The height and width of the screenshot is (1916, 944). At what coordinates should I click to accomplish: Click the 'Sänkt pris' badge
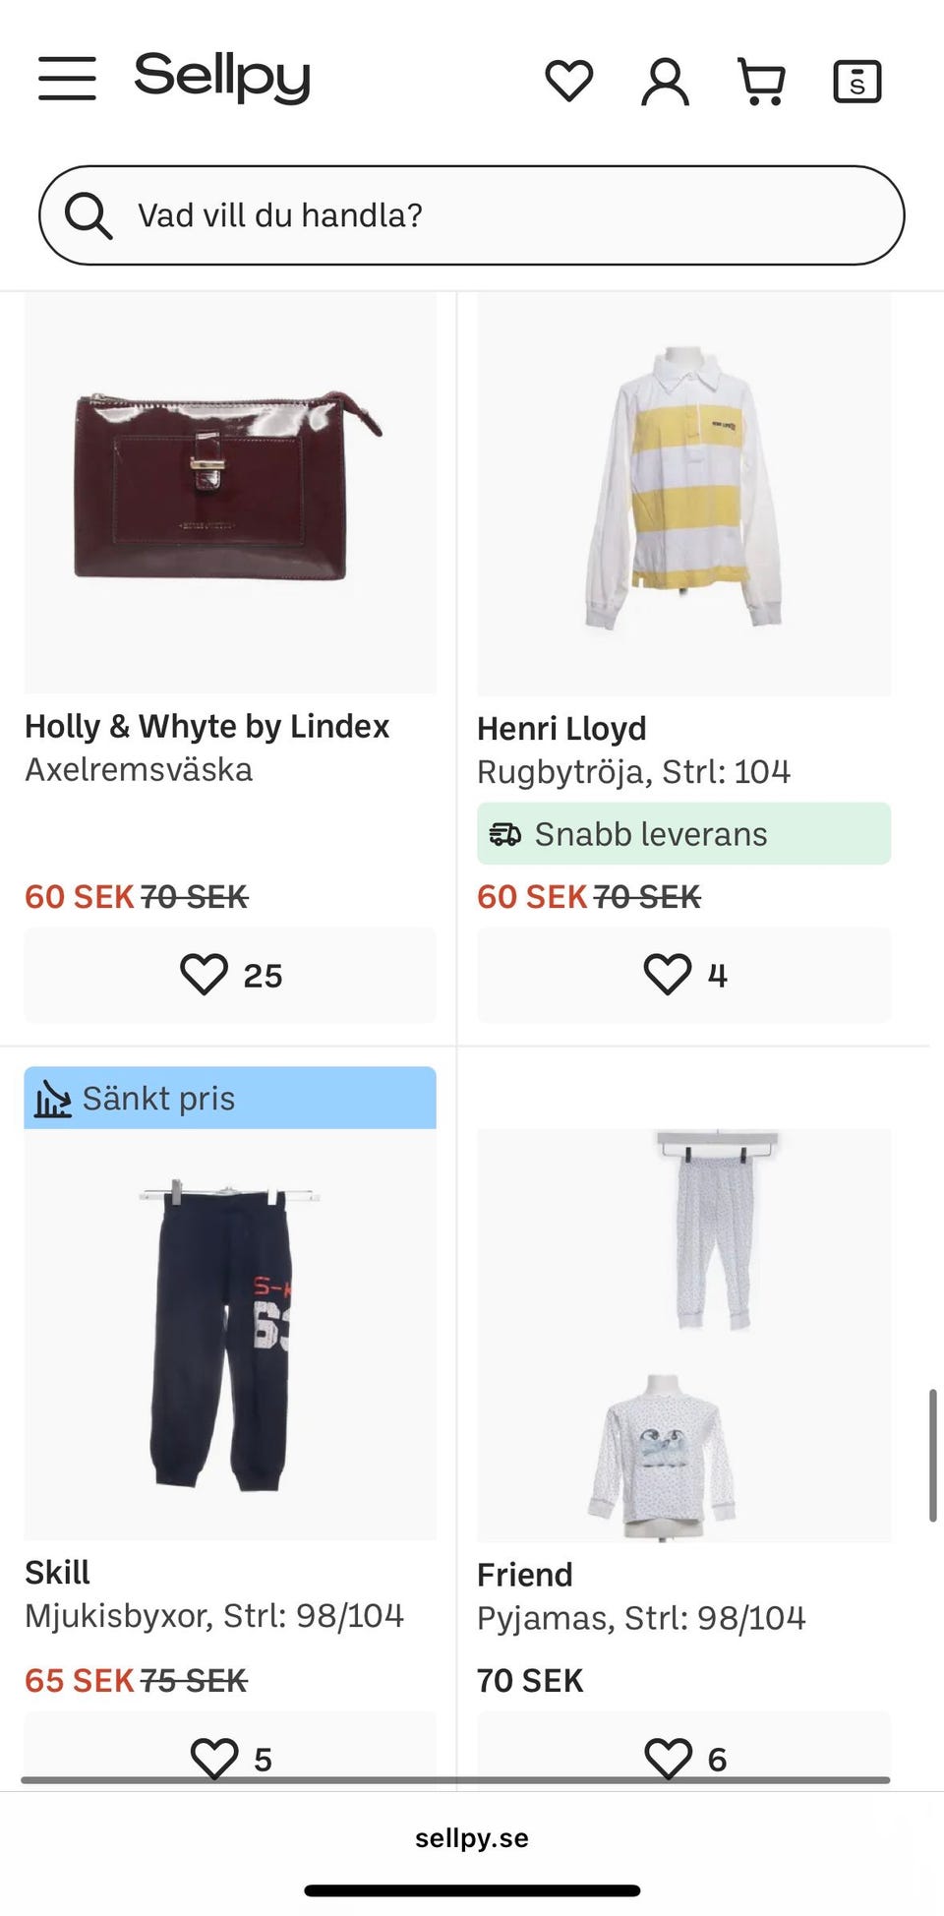pyautogui.click(x=230, y=1098)
